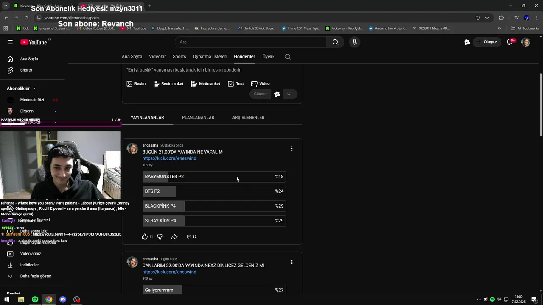This screenshot has width=543, height=305.
Task: Open a new Chrome tab
Action: (150, 6)
